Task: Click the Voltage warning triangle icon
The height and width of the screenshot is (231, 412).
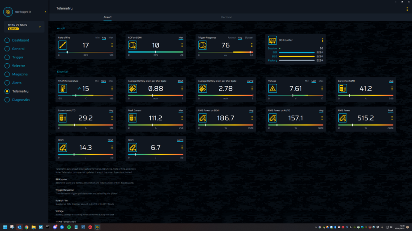Action: point(273,88)
